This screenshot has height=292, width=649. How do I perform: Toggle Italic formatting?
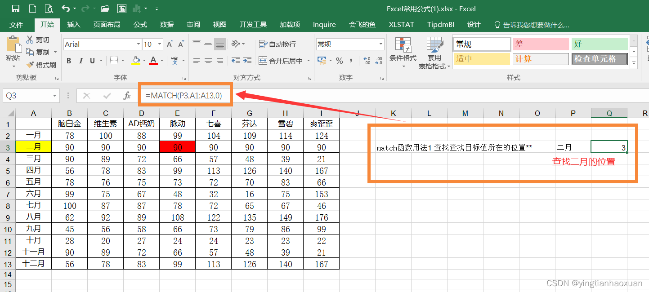coord(81,61)
